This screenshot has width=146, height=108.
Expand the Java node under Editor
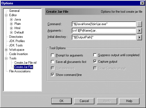tap(11, 19)
